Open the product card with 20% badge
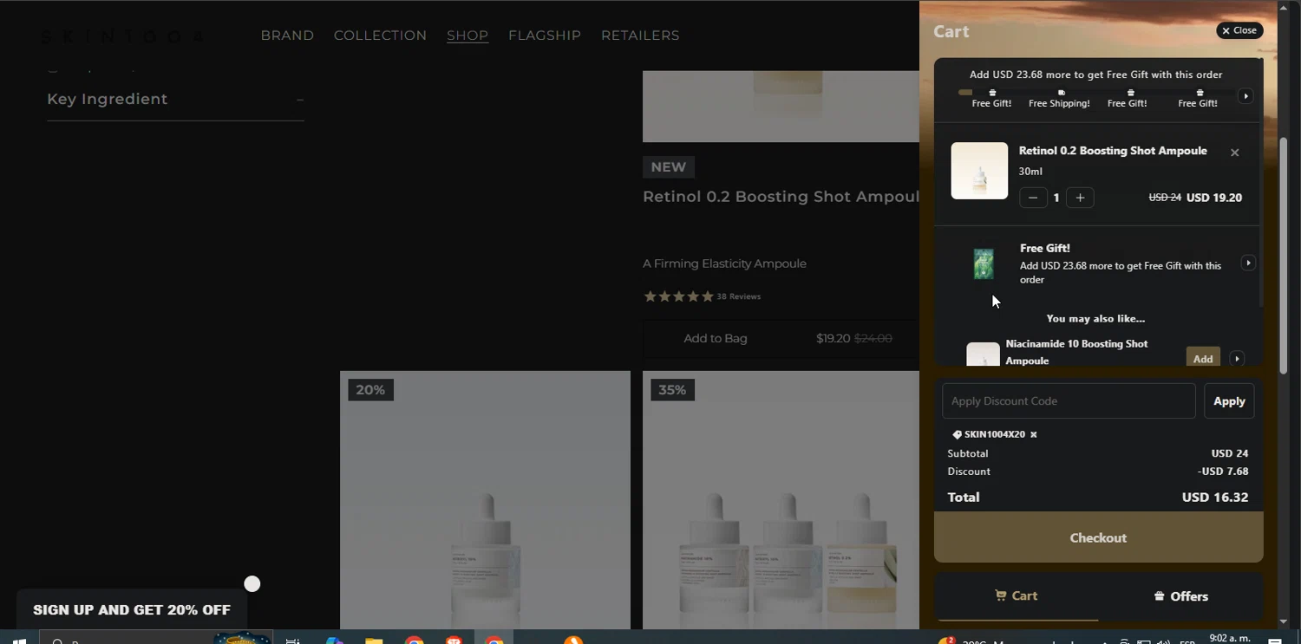The height and width of the screenshot is (644, 1301). pos(485,500)
